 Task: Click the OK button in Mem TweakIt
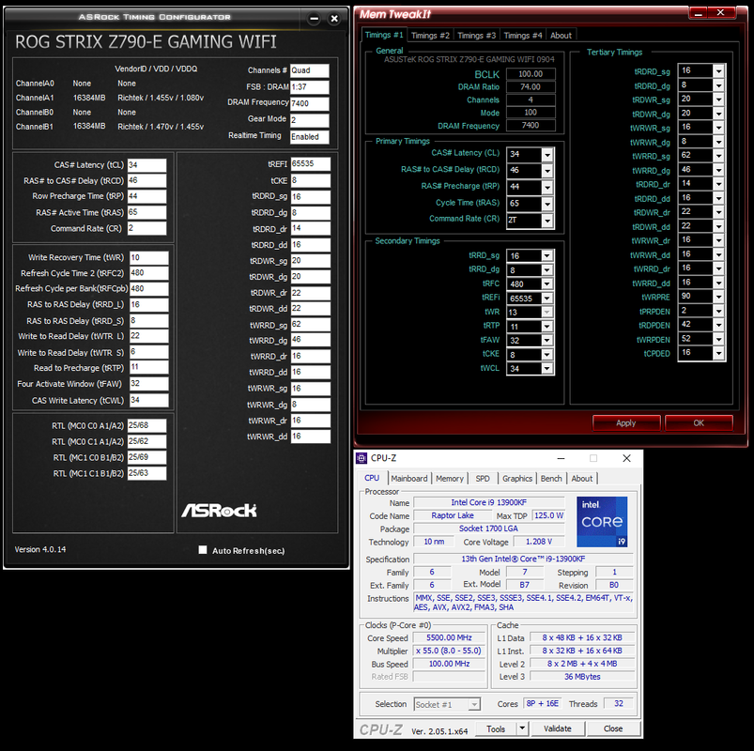pos(699,423)
